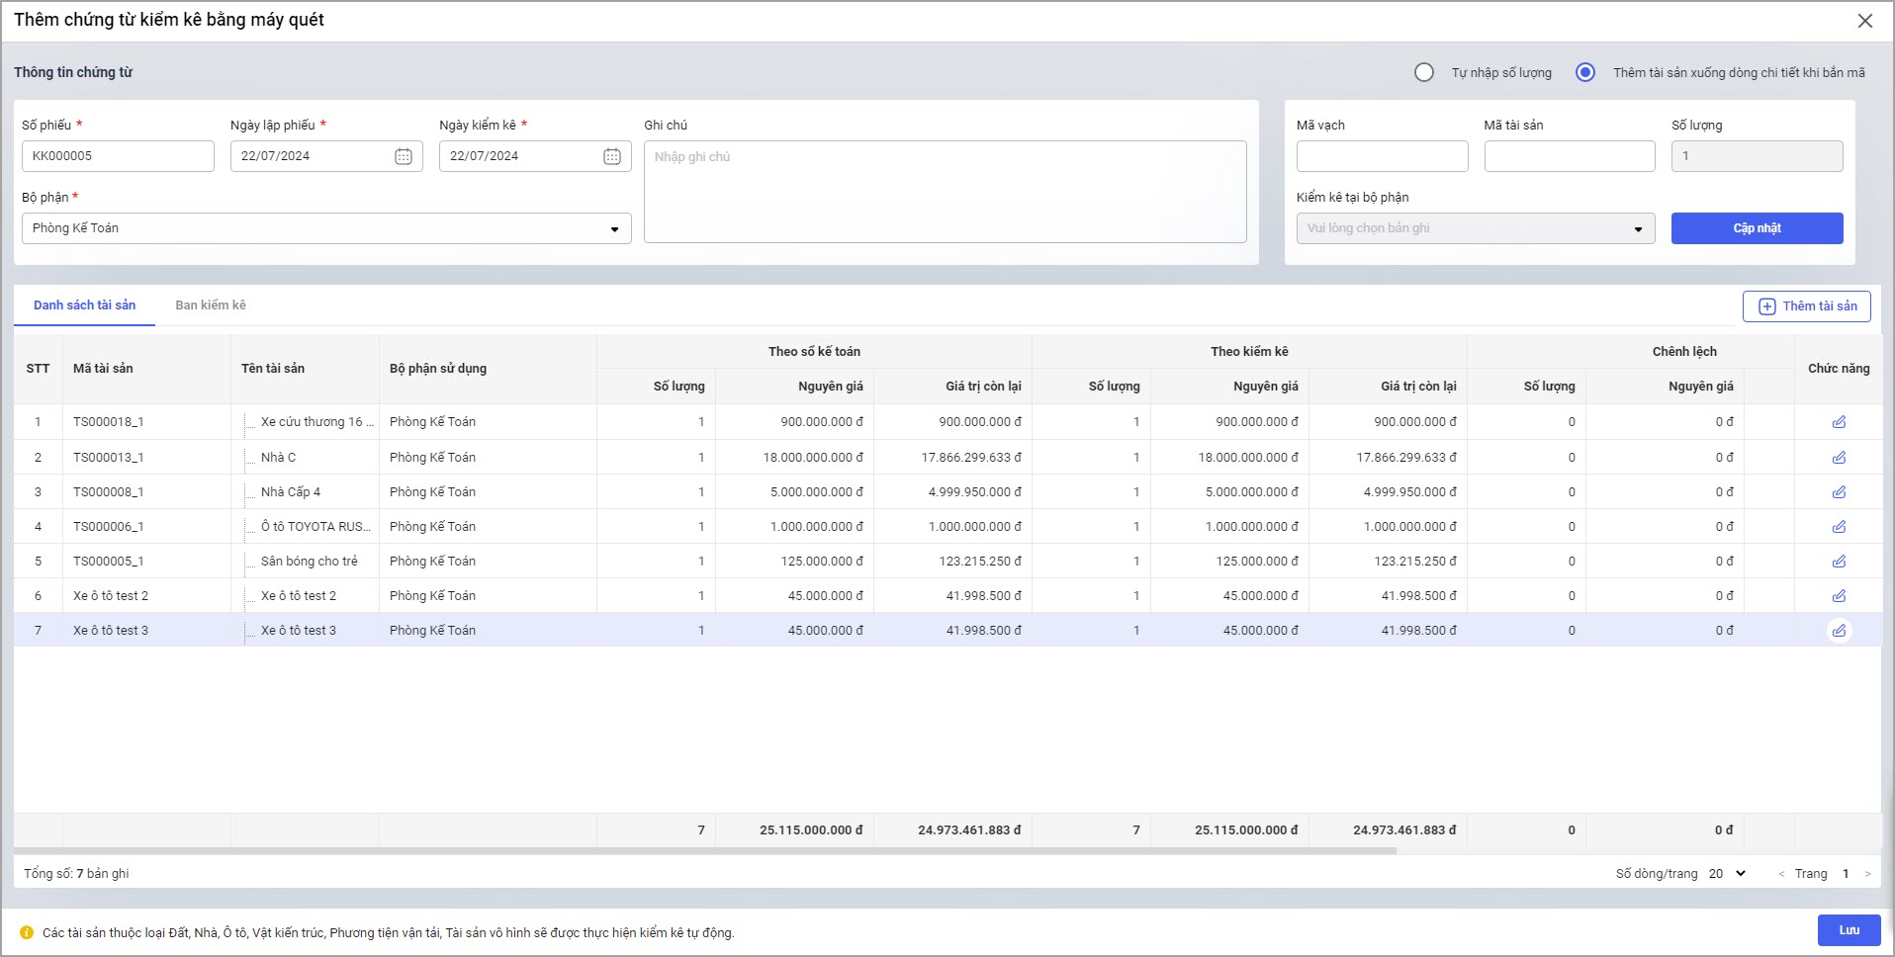Open calendar picker for Ngày lập phiếu
Screen dimensions: 1895x957
404,156
